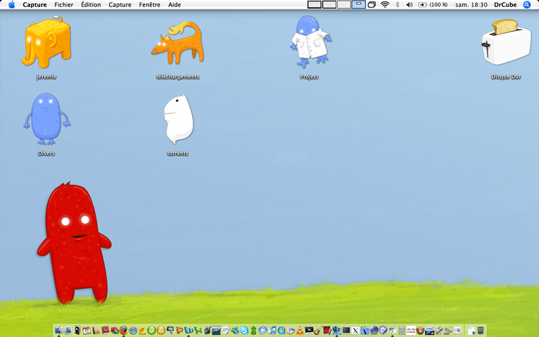Open the Trash in the dock
539x337 pixels.
(480, 330)
